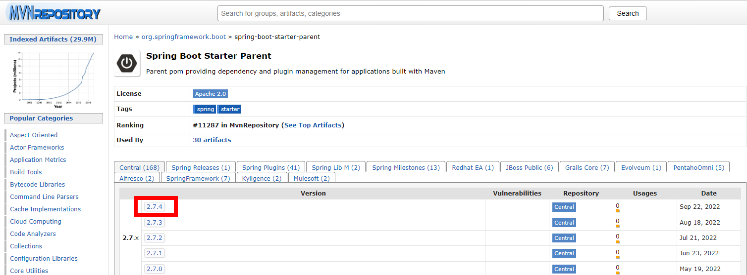Open Command Line Parsers category

click(x=45, y=196)
